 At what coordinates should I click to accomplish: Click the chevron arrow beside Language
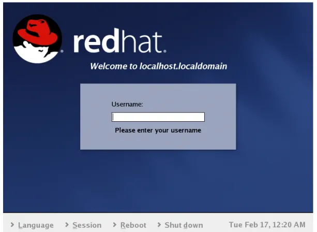pos(12,225)
